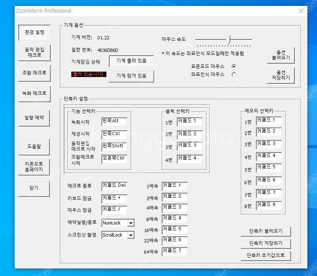Expand the 예약실행/종료 NumLock dropdown
The height and width of the screenshot is (276, 317).
(x=131, y=223)
